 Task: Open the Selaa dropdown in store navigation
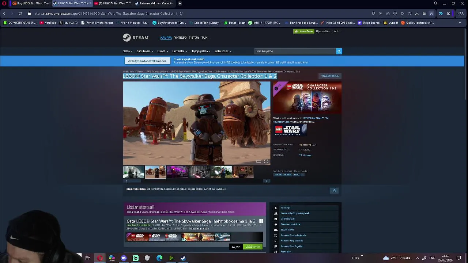pyautogui.click(x=128, y=51)
